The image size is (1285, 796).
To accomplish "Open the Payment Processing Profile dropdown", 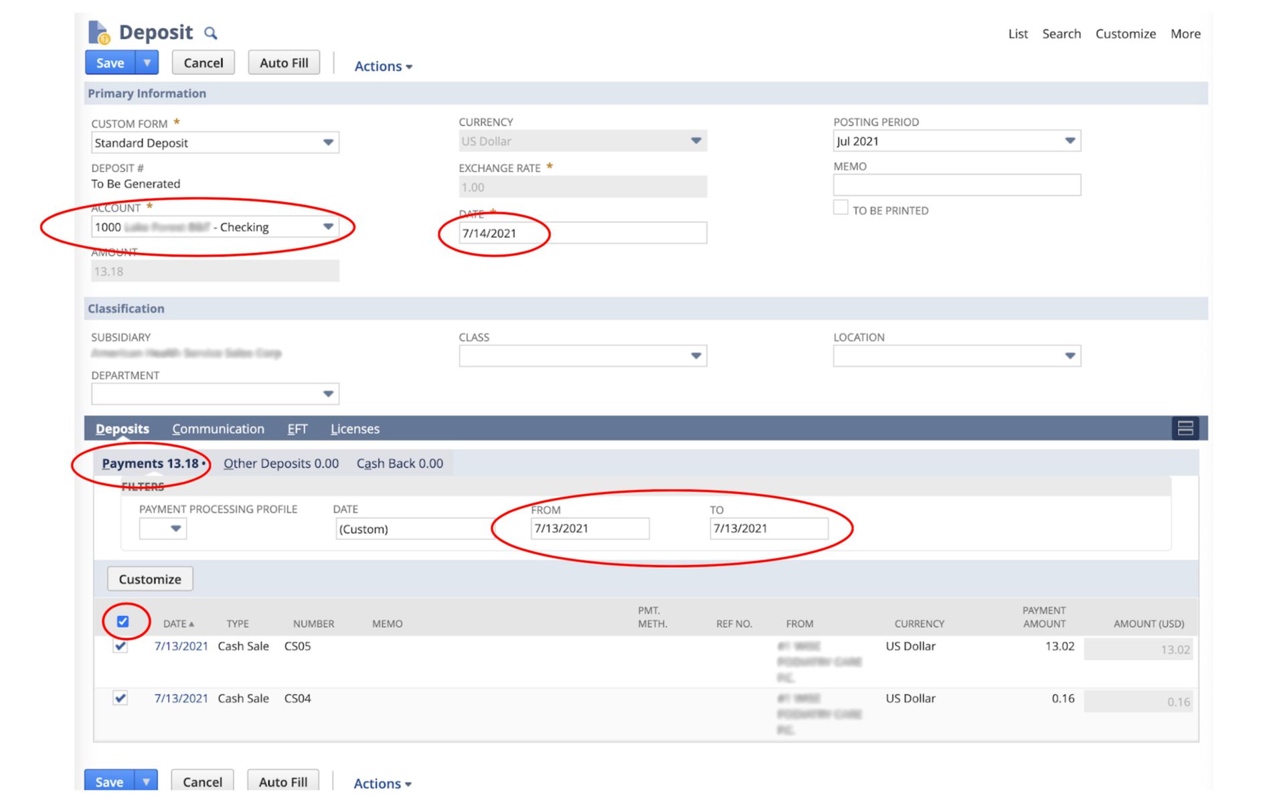I will click(175, 528).
